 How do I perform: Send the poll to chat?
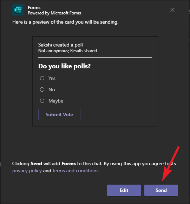tap(161, 190)
